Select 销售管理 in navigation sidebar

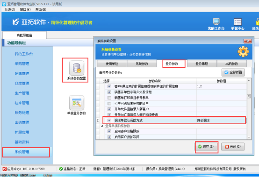pos(22,73)
